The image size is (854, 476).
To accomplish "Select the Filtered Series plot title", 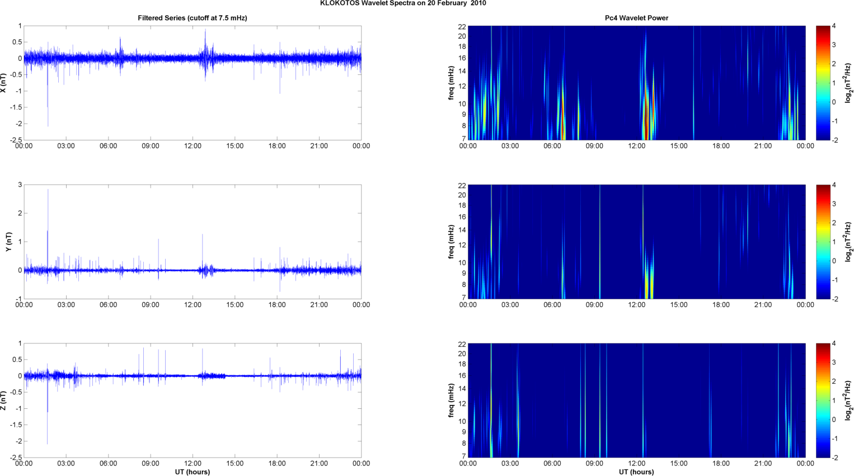I will click(192, 18).
